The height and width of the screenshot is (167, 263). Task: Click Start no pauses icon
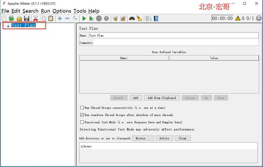91,18
